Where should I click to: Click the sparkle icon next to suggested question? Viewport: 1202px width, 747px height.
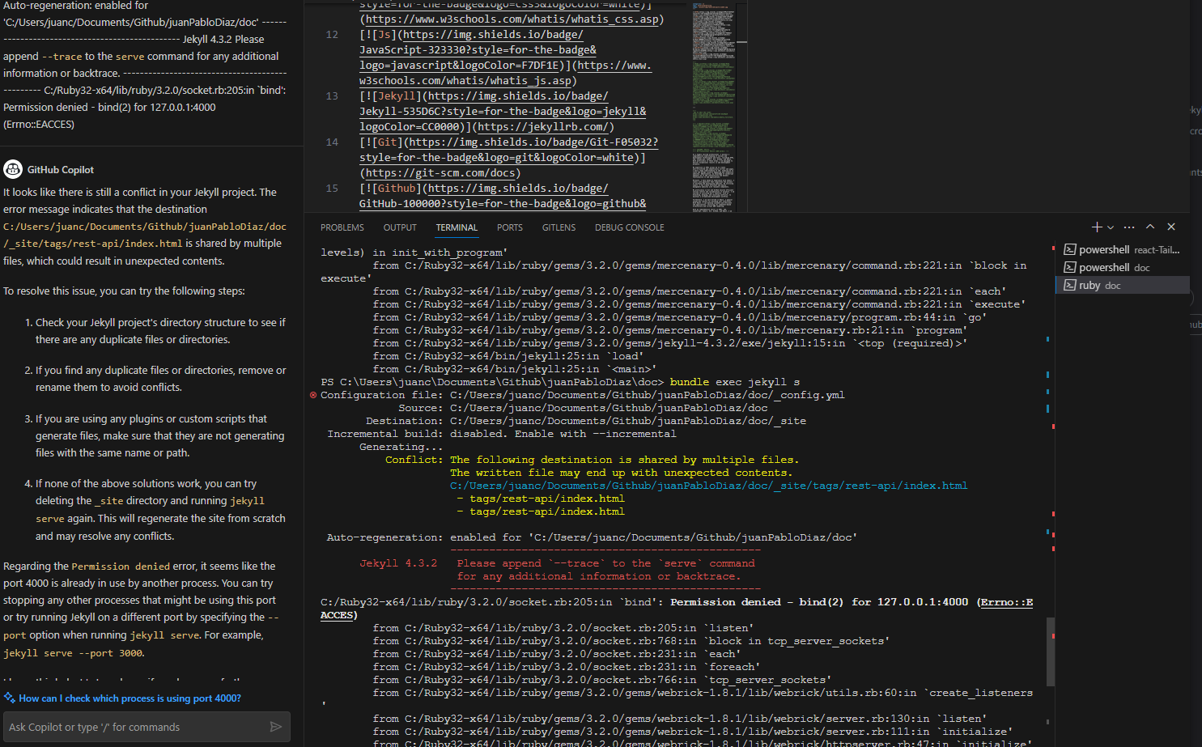pos(10,698)
